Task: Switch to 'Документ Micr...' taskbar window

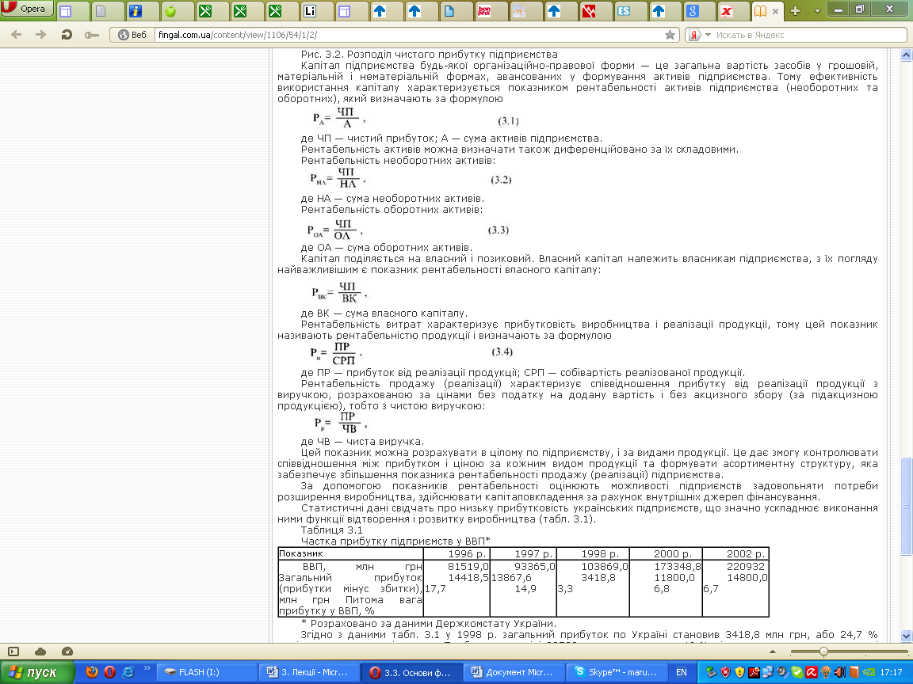Action: pyautogui.click(x=515, y=672)
